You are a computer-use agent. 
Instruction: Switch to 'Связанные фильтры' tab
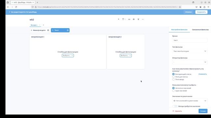coord(200,29)
